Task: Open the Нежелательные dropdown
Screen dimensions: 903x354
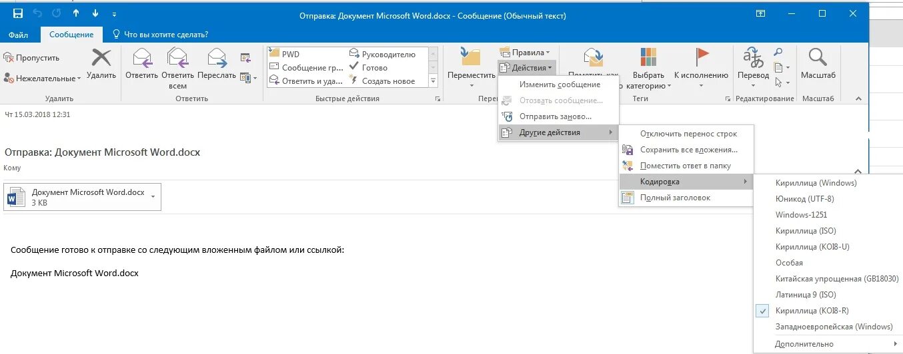Action: click(x=41, y=78)
